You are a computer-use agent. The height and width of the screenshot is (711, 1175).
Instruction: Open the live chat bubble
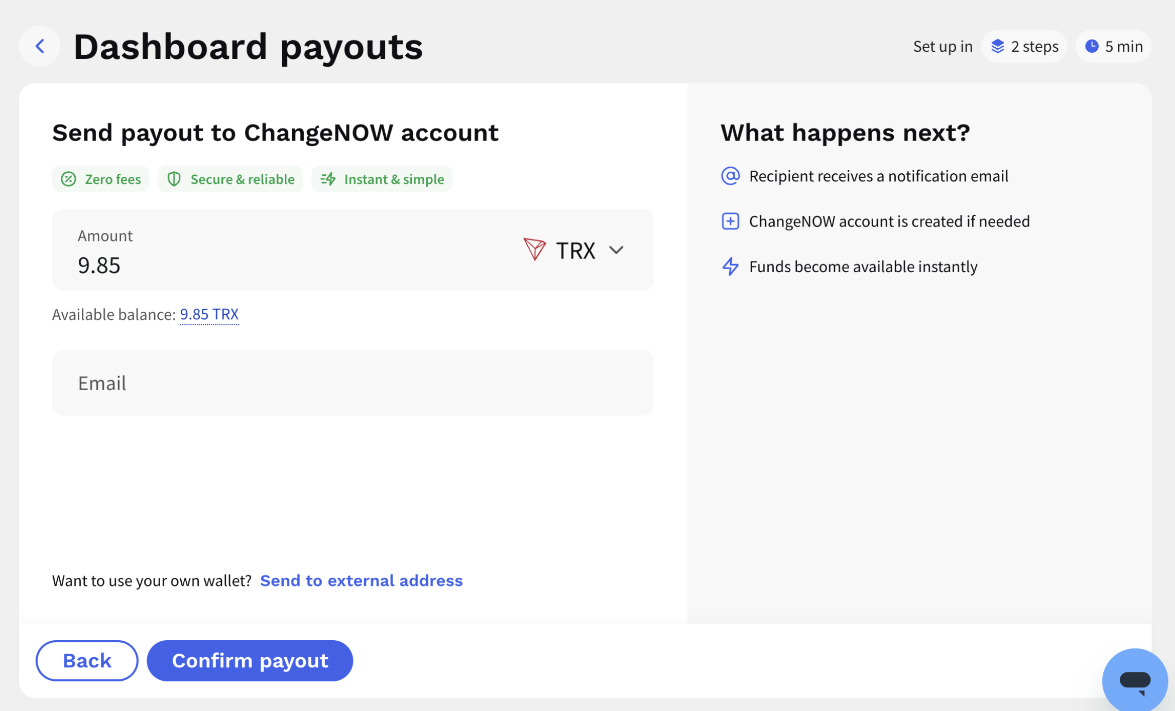(1135, 680)
